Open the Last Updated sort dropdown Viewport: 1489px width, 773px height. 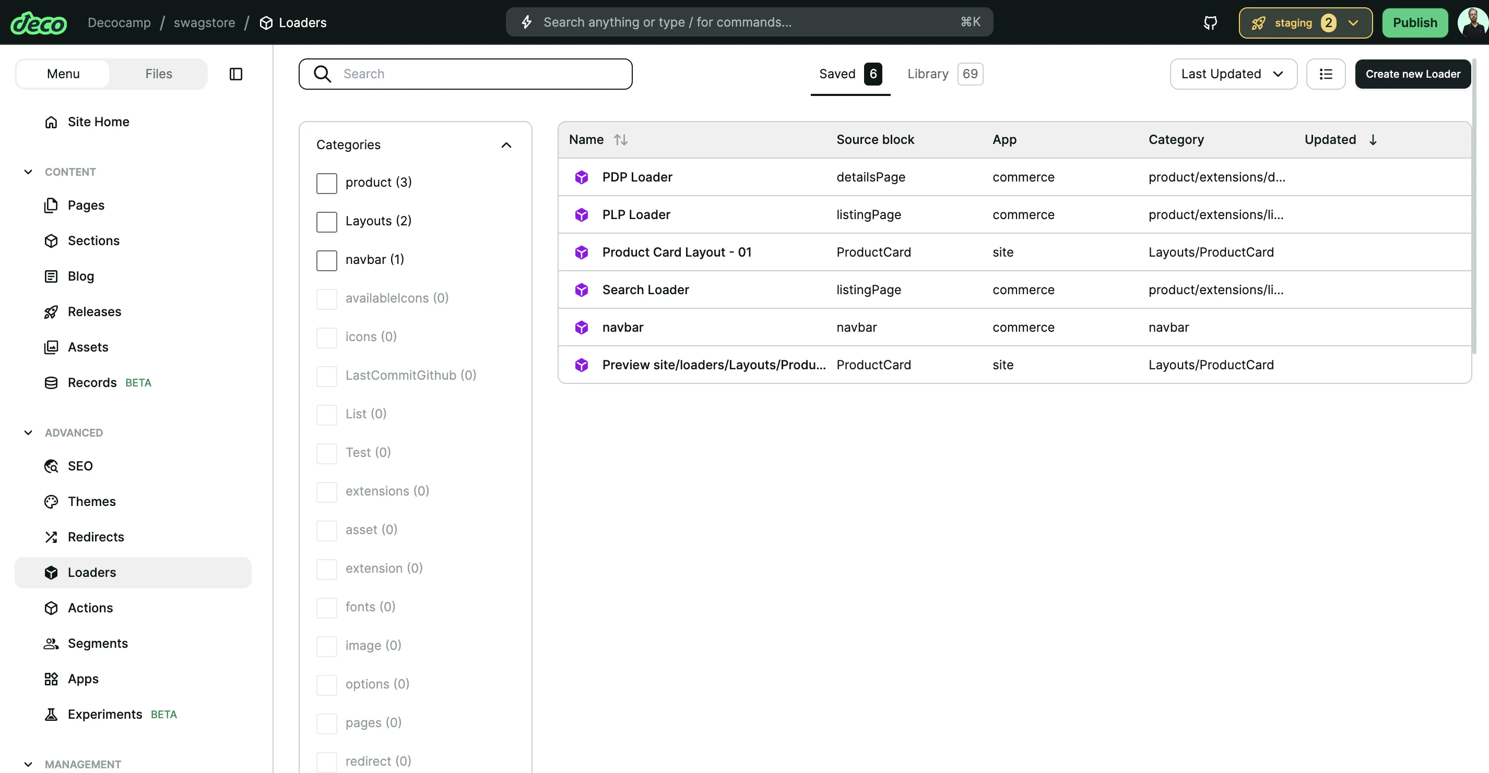1233,74
